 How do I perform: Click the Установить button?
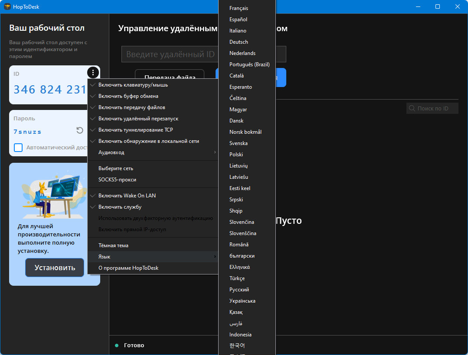[x=55, y=268]
